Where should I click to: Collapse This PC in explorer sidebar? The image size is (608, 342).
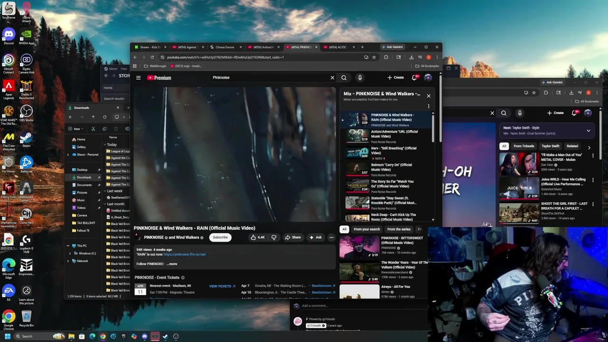[x=68, y=246]
